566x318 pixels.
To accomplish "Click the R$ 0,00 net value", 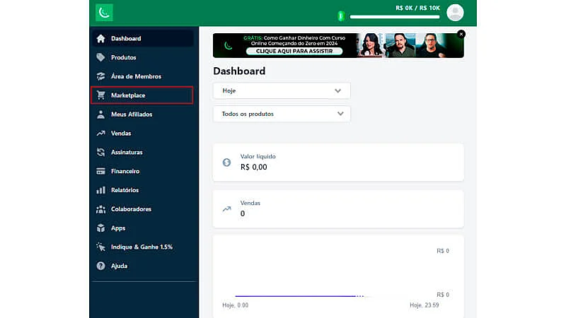I will pos(254,167).
